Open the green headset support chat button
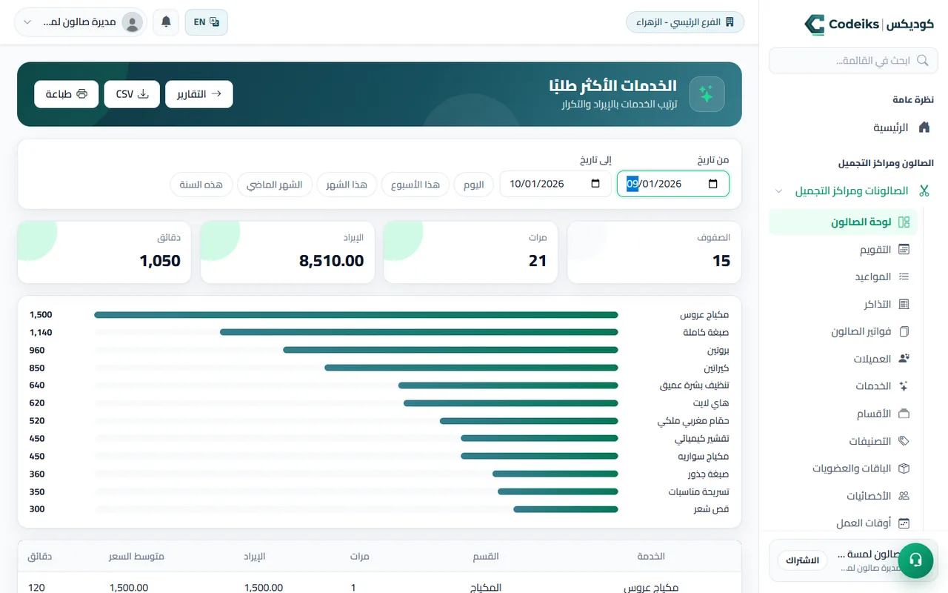This screenshot has height=593, width=948. pyautogui.click(x=915, y=560)
